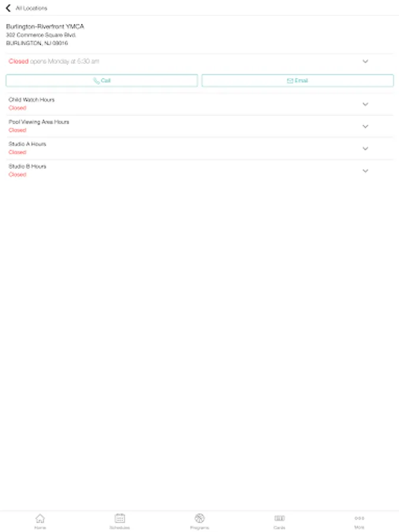The image size is (399, 532).
Task: Expand Child Watch Hours
Action: tap(365, 104)
